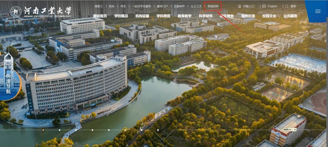Viewport: 328px width, 147px height.
Task: Open 一站式学生服务 link
Action: (141, 6)
